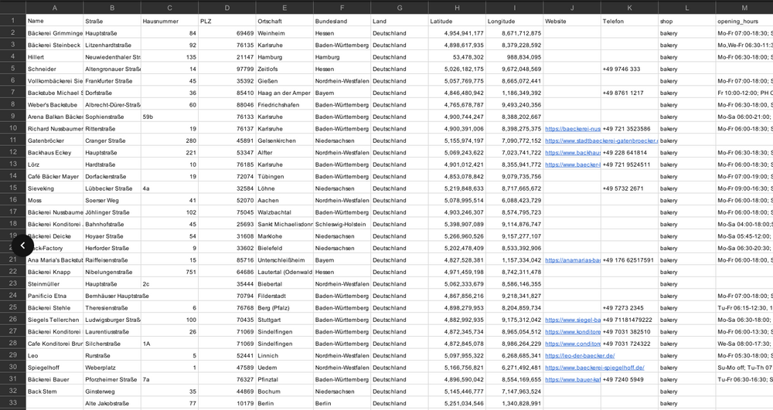The image size is (773, 410).
Task: Click the 'Latitude' header cell
Action: [457, 21]
